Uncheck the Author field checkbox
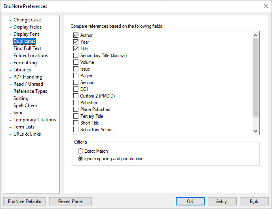The image size is (272, 209). click(x=76, y=35)
